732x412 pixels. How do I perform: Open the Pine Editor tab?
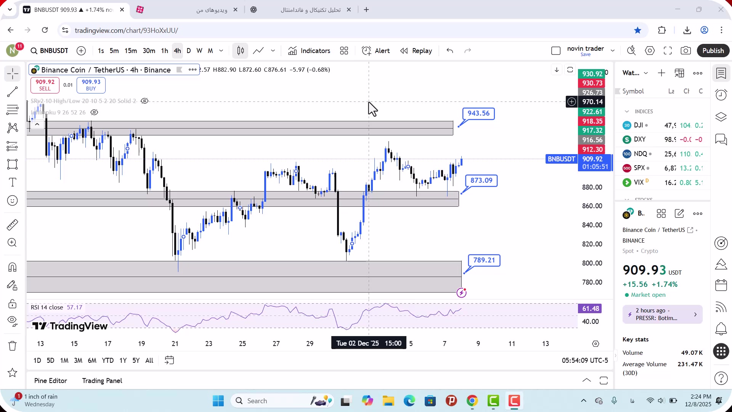[51, 381]
